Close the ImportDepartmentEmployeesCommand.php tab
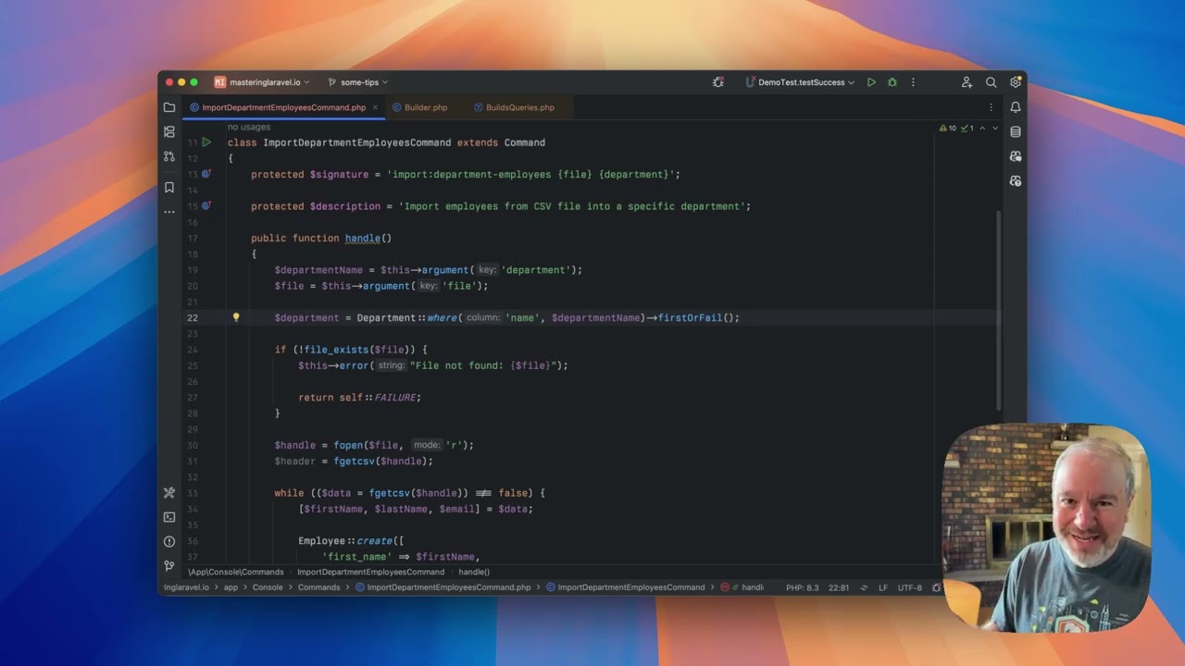The image size is (1185, 666). click(376, 107)
